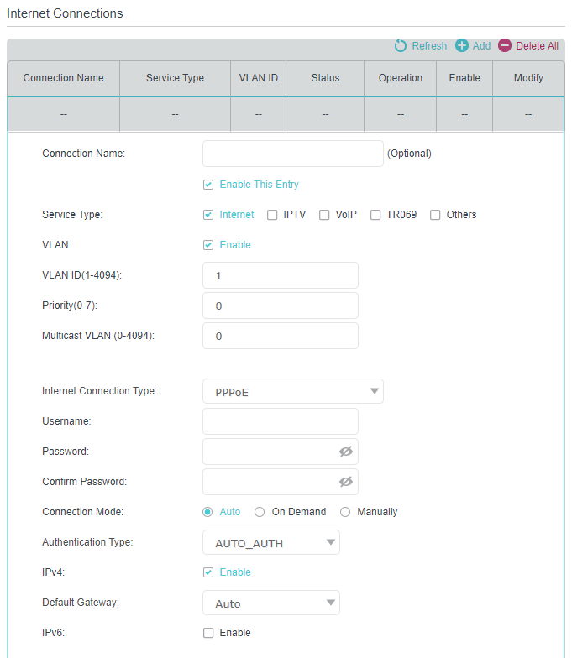572x658 pixels.
Task: Toggle the IPv4 Enable checkbox
Action: [208, 572]
